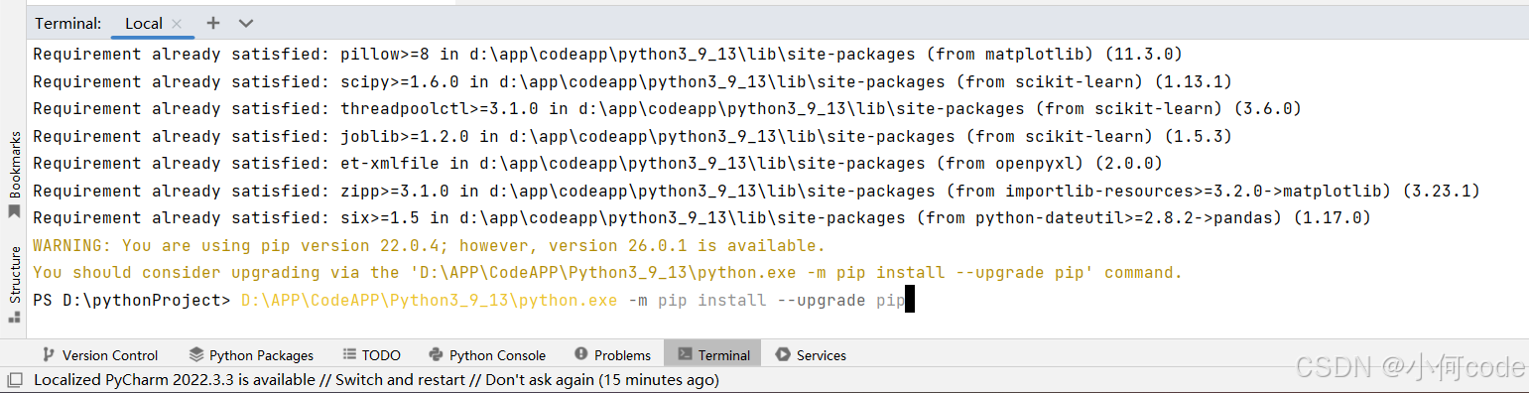The image size is (1529, 393).
Task: Open the Python Packages tool window
Action: 251,355
